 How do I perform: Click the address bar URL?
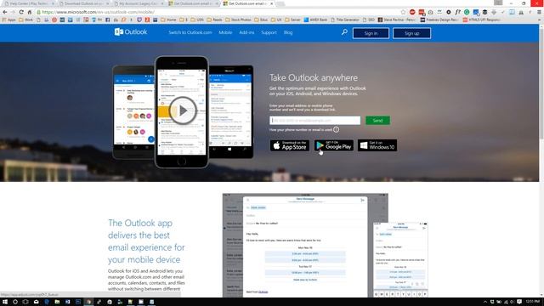tap(98, 12)
